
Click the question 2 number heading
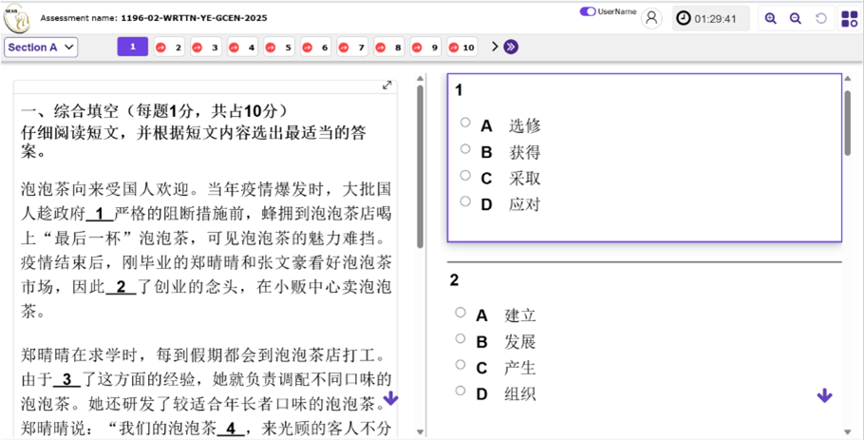pyautogui.click(x=454, y=280)
